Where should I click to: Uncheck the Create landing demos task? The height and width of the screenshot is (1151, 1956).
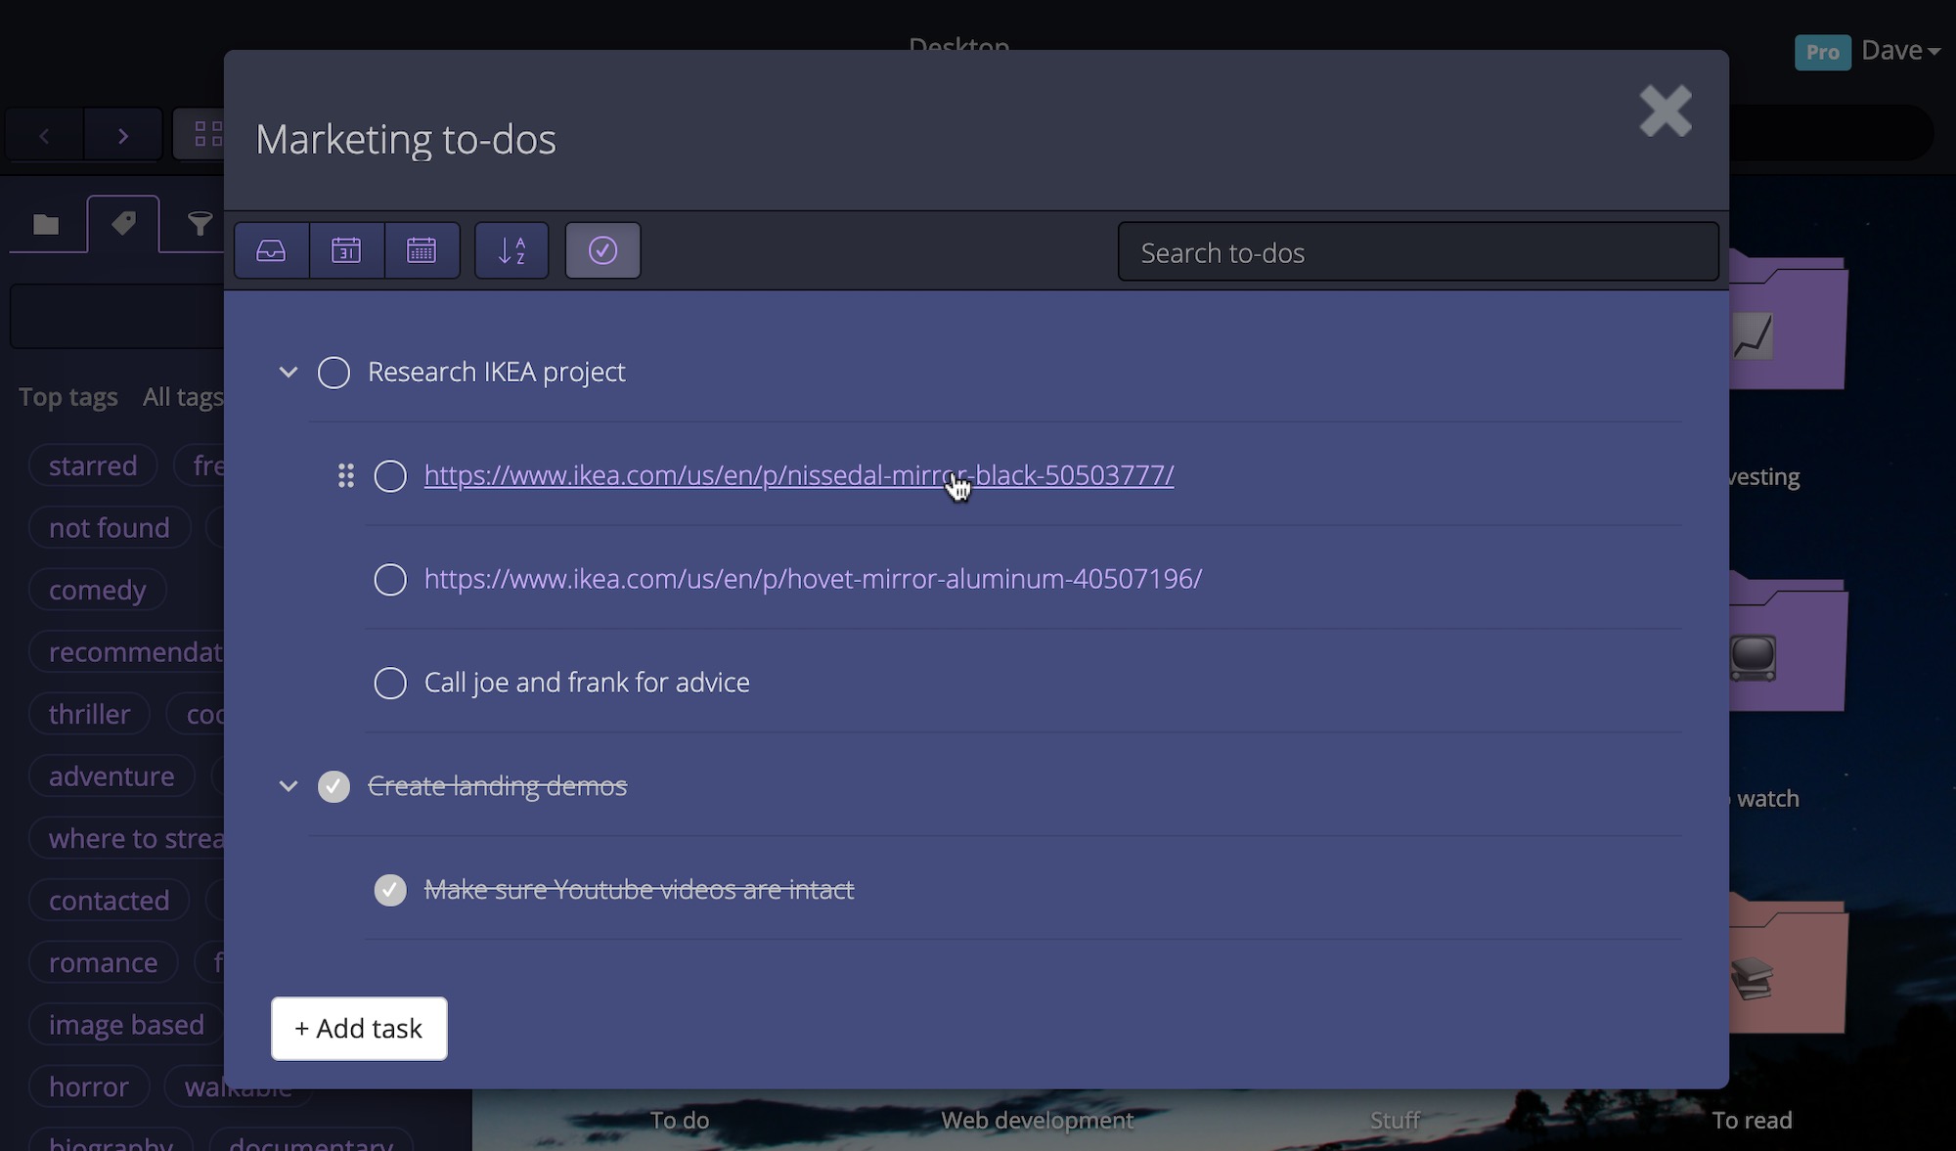(333, 786)
